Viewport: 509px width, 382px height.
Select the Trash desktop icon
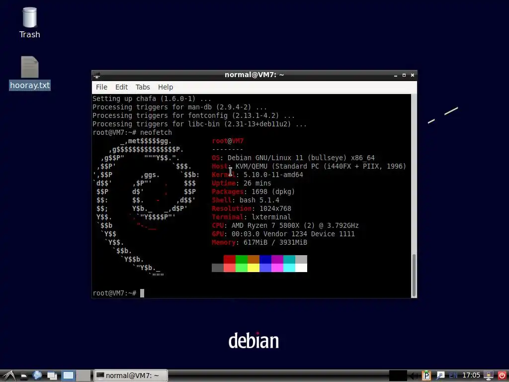[29, 22]
